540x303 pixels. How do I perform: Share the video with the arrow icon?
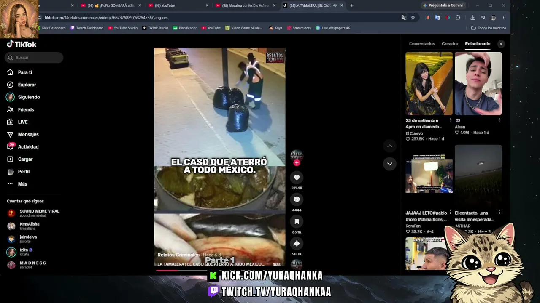tap(297, 244)
